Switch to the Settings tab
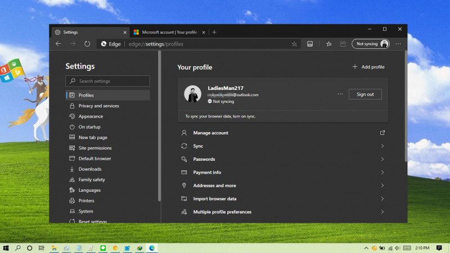The width and height of the screenshot is (450, 253). click(x=91, y=32)
